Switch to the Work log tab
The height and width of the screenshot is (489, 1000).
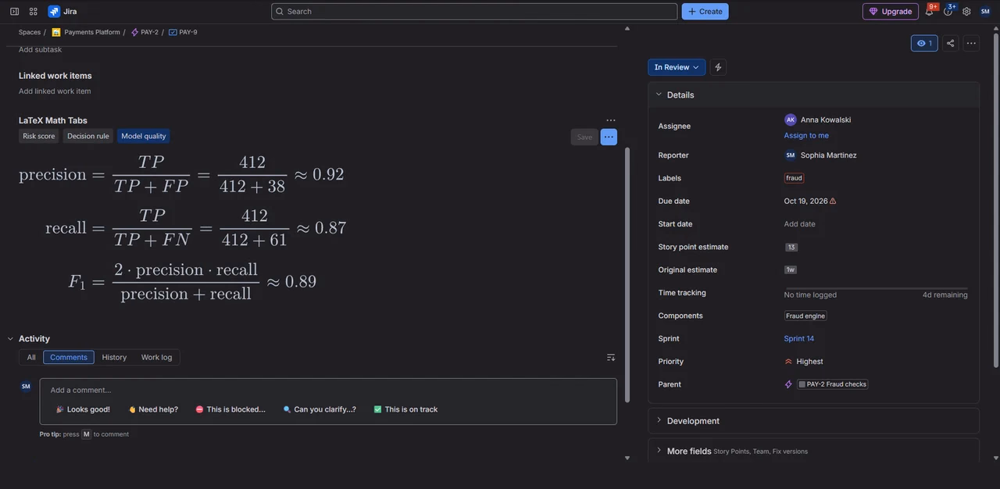pos(156,357)
